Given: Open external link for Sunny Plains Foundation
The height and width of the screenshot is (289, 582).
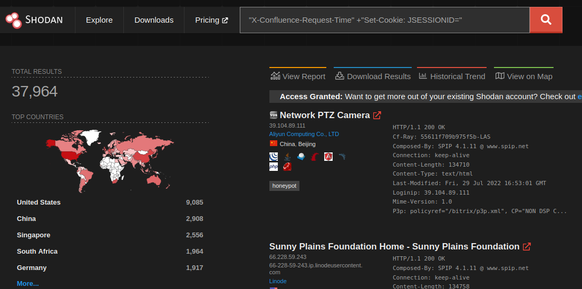Looking at the screenshot, I should [526, 247].
